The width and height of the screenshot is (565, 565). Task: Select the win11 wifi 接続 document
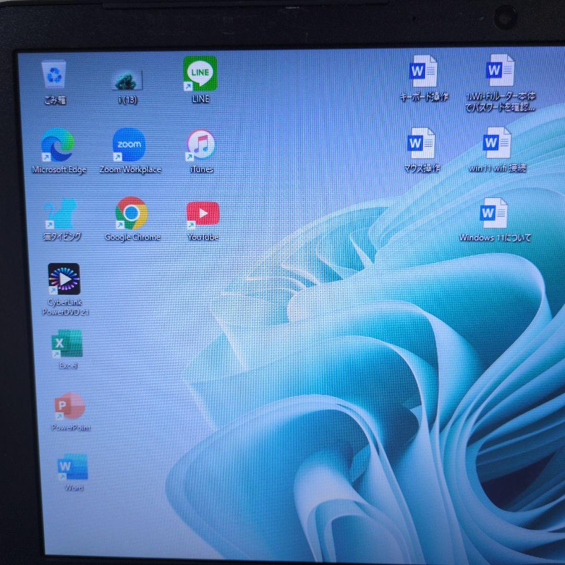(497, 143)
